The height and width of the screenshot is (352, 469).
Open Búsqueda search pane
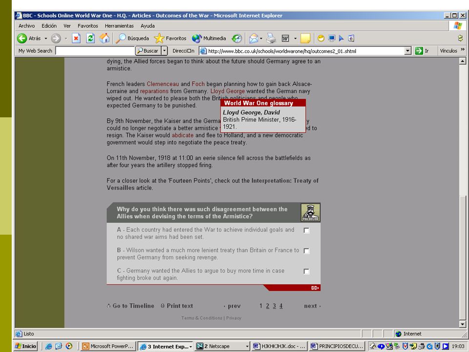pyautogui.click(x=132, y=38)
